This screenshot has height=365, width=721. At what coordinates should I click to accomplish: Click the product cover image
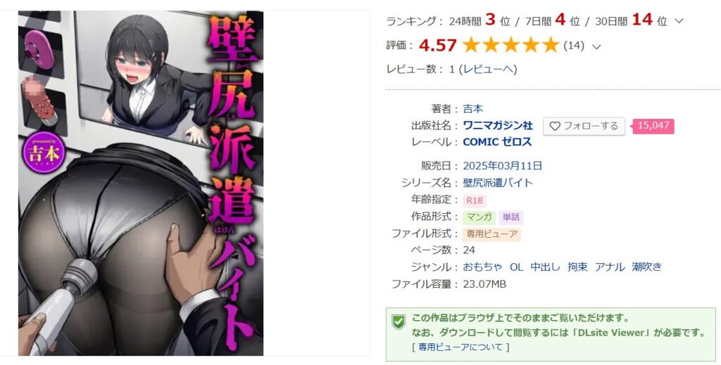point(141,183)
